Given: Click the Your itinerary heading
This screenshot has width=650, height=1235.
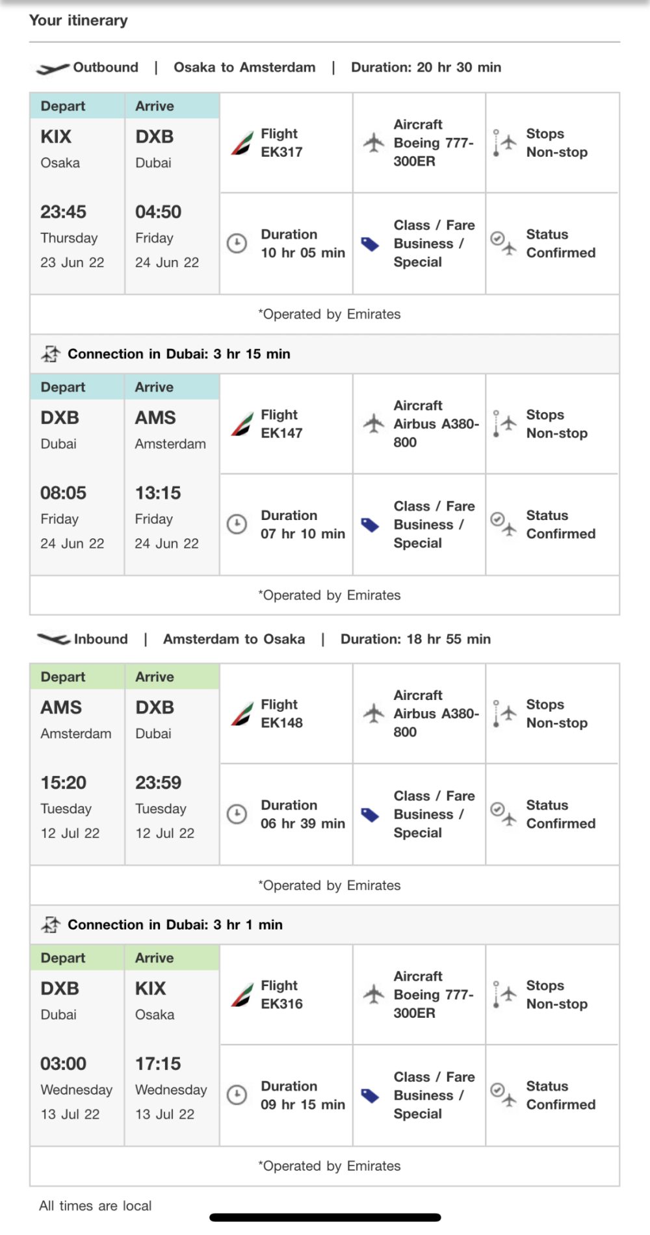Looking at the screenshot, I should pos(79,21).
